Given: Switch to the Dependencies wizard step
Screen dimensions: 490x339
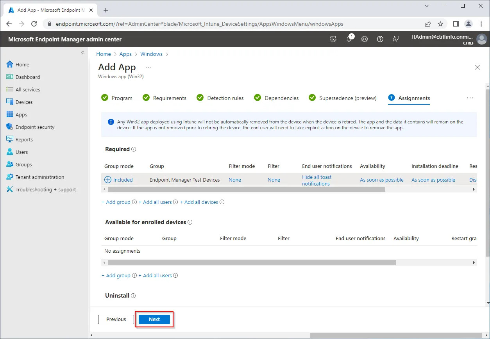Looking at the screenshot, I should [276, 98].
